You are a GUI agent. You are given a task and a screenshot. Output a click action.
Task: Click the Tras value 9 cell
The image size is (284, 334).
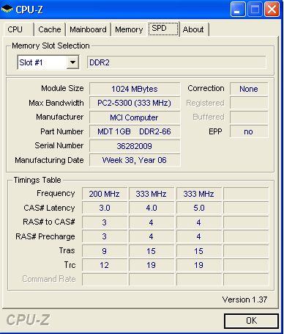(105, 251)
